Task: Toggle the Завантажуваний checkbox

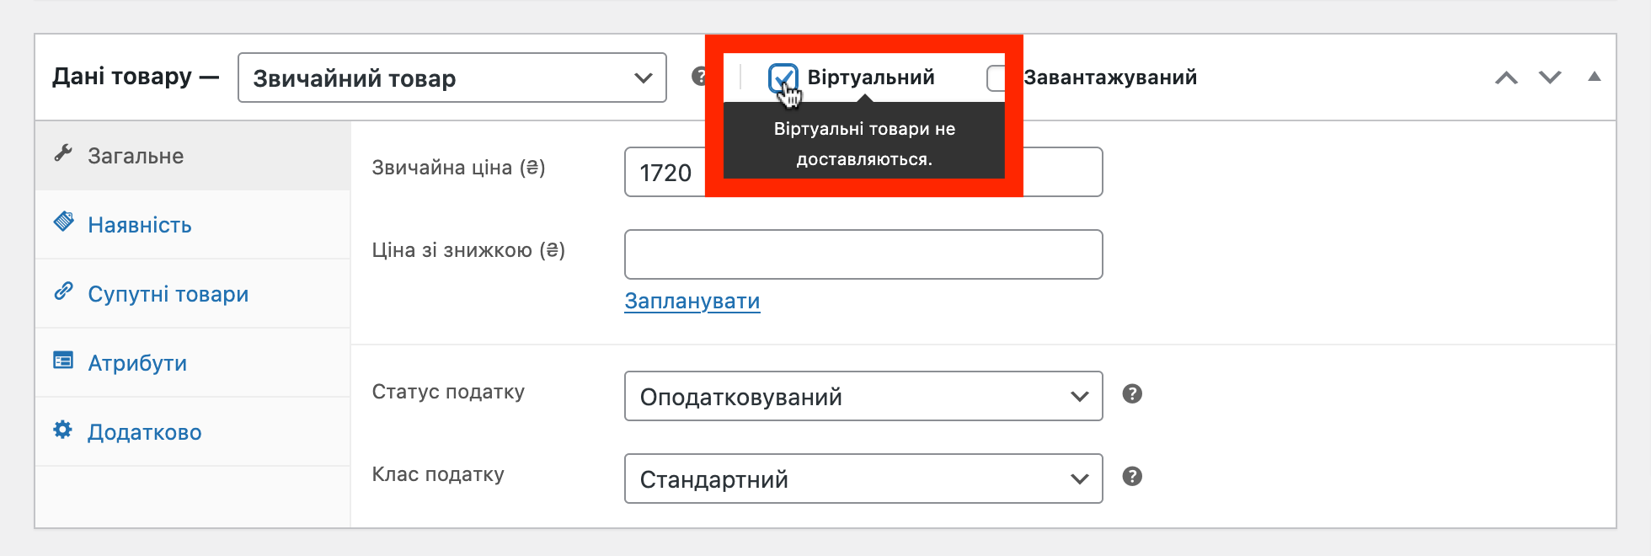Action: click(997, 78)
